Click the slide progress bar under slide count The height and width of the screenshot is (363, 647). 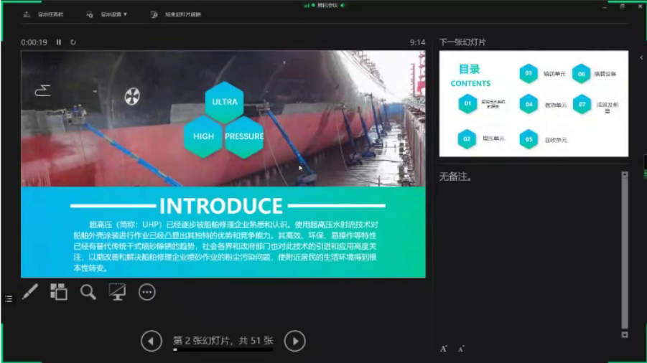[x=223, y=350]
